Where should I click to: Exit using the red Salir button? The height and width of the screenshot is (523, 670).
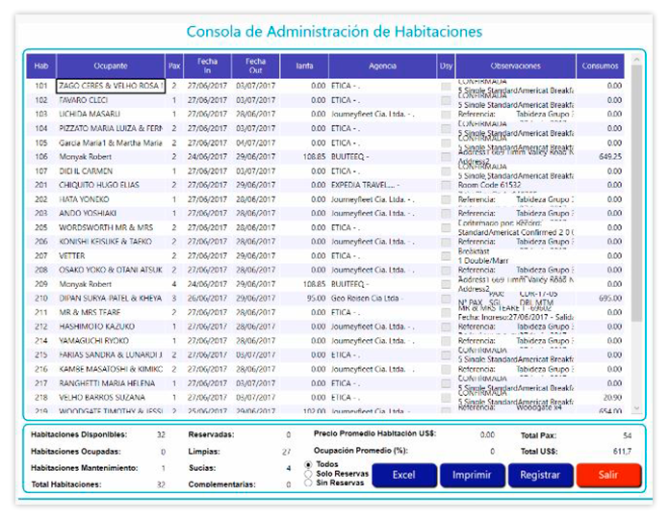click(x=608, y=475)
